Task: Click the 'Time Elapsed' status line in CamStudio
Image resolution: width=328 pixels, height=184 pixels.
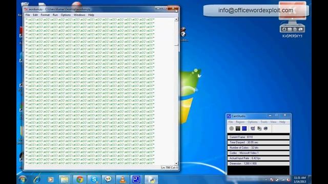Action: 258,143
